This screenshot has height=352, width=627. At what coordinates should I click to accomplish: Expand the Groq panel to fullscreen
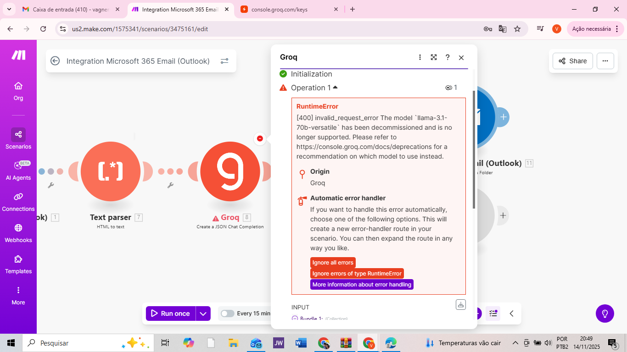click(434, 57)
